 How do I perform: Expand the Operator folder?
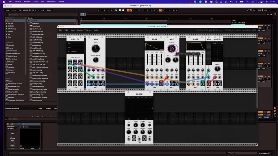[28, 23]
